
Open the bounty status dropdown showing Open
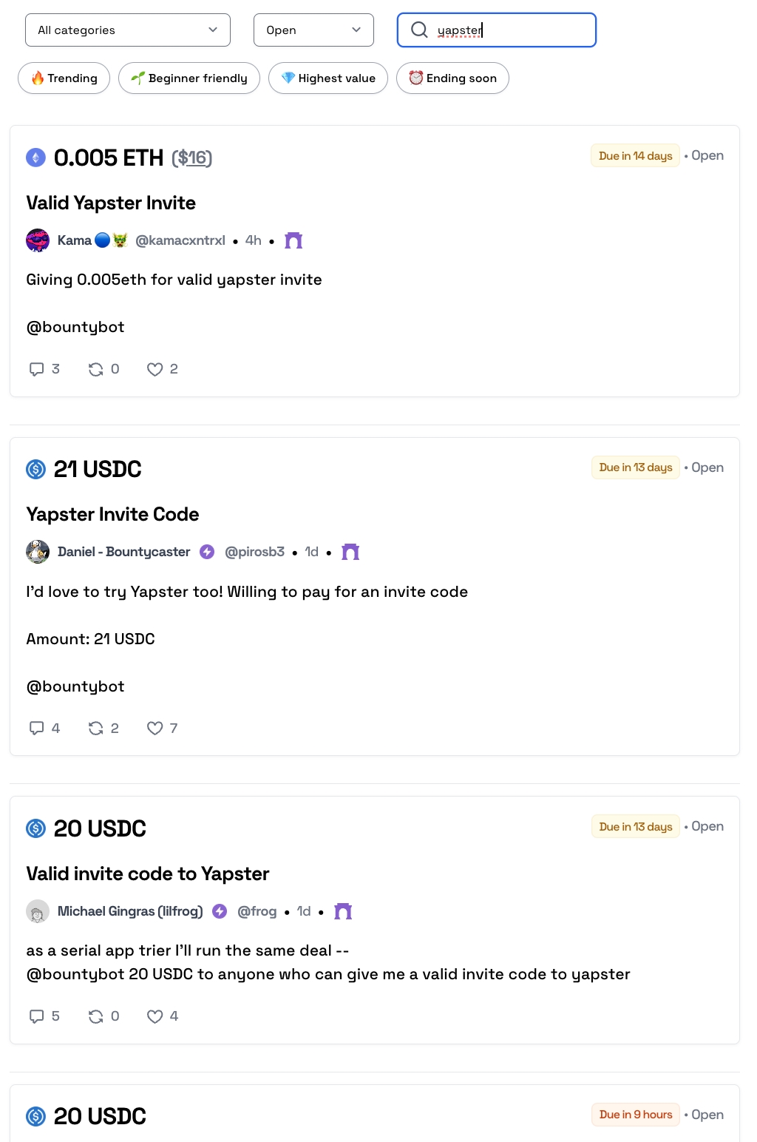313,30
